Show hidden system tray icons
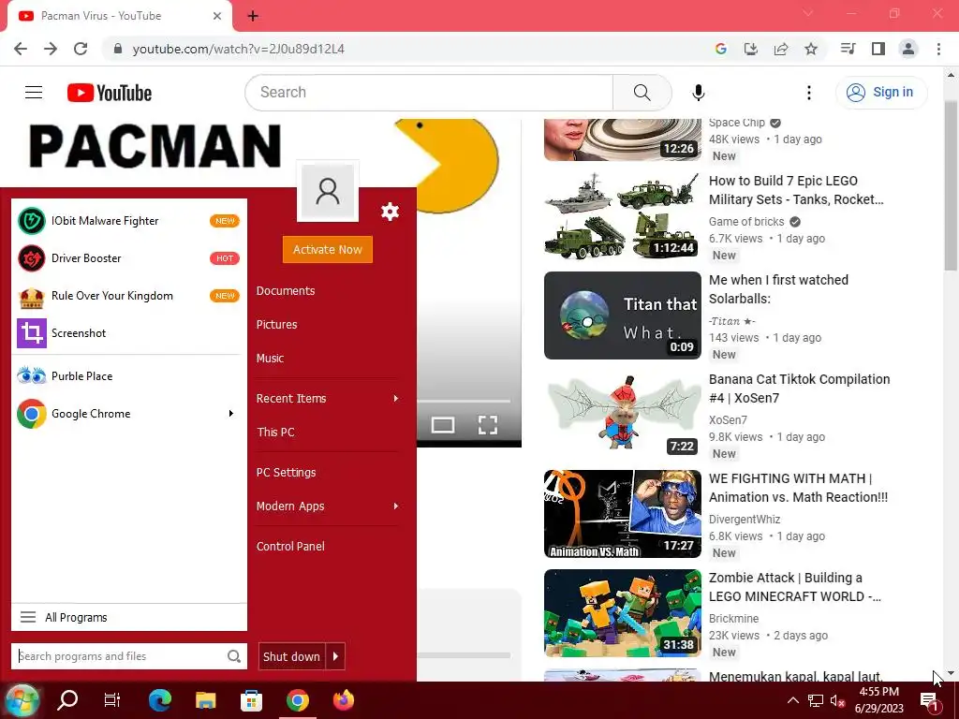The image size is (959, 719). pos(792,700)
